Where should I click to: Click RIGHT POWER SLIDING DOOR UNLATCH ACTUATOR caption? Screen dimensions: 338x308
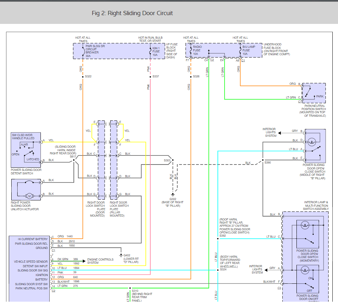tap(25, 206)
